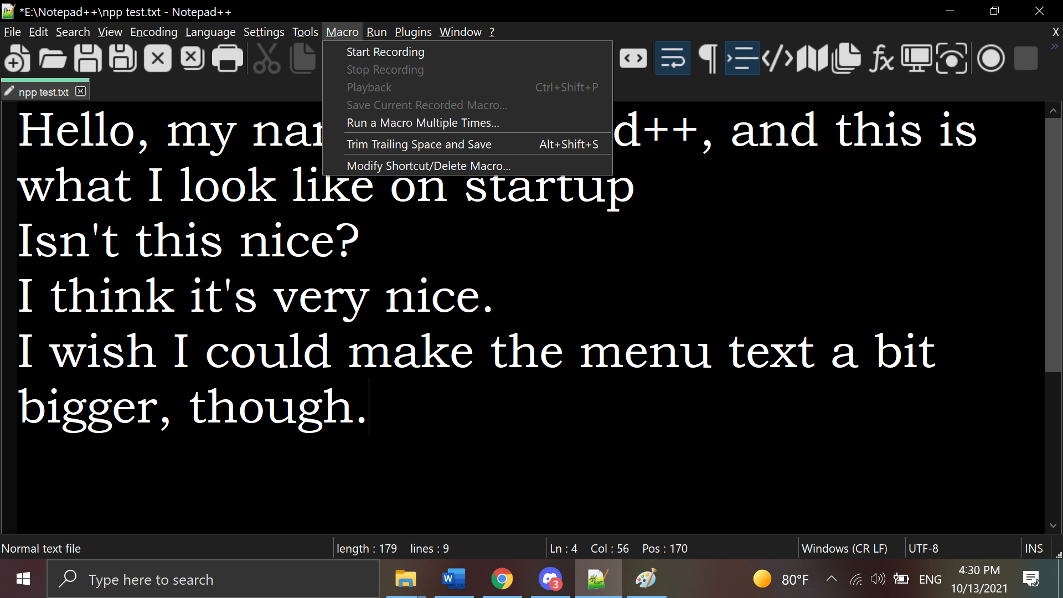Cut the selected text
The image size is (1063, 598).
point(266,58)
